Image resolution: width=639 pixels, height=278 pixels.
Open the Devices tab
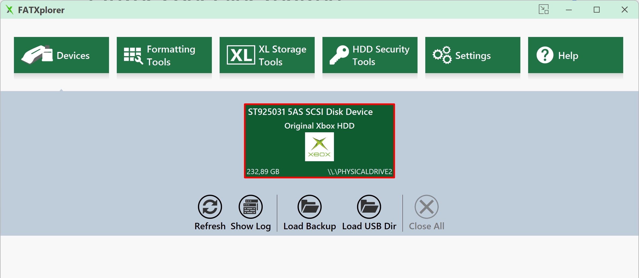click(61, 55)
